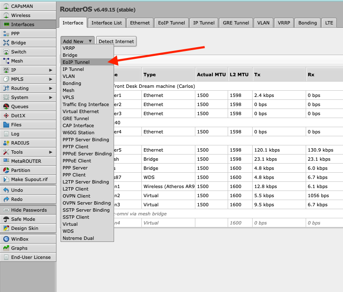Choose VRRP from Add New menu
The width and height of the screenshot is (343, 292).
click(87, 48)
